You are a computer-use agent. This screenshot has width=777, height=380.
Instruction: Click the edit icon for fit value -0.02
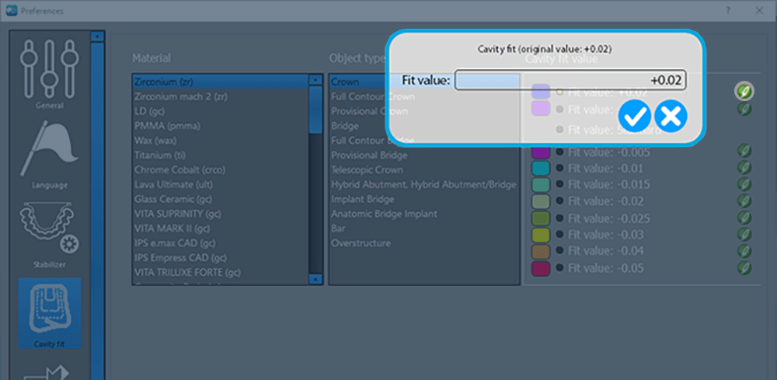[744, 200]
